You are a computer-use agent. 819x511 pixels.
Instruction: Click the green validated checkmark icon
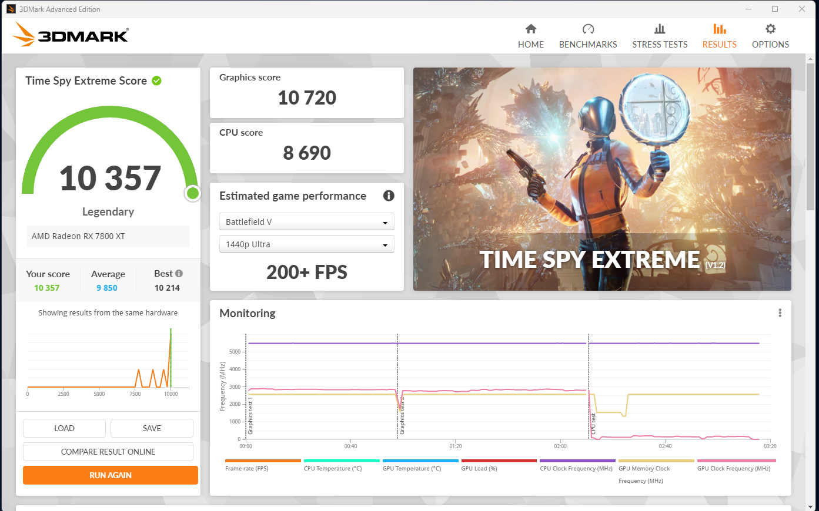tap(157, 81)
